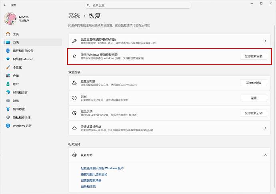The width and height of the screenshot is (276, 194).
Task: Open 辅助功能 settings
Action: [x=33, y=109]
